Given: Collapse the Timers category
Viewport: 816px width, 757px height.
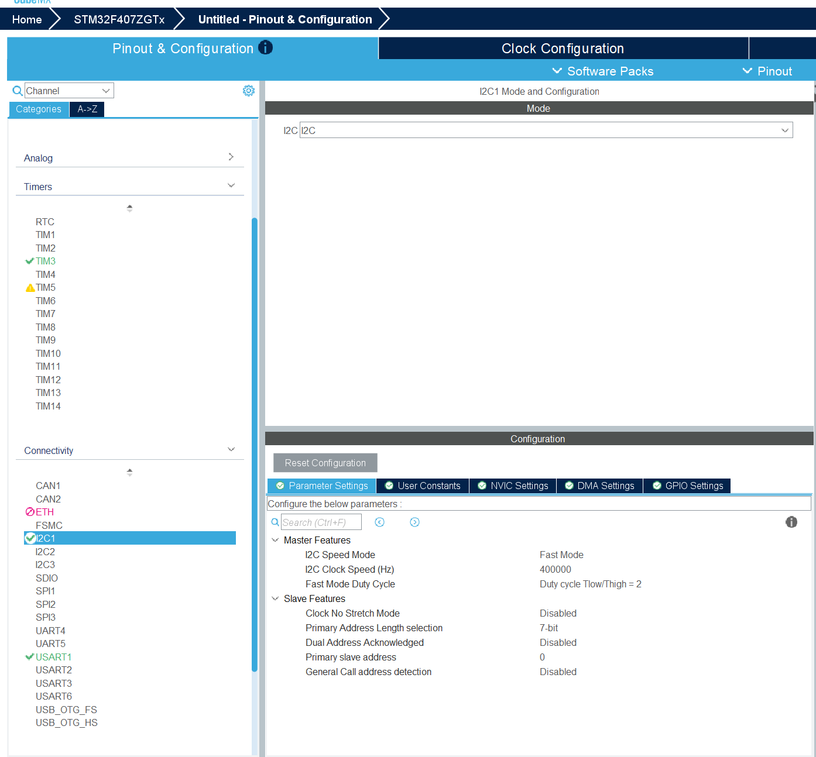Looking at the screenshot, I should (x=231, y=185).
